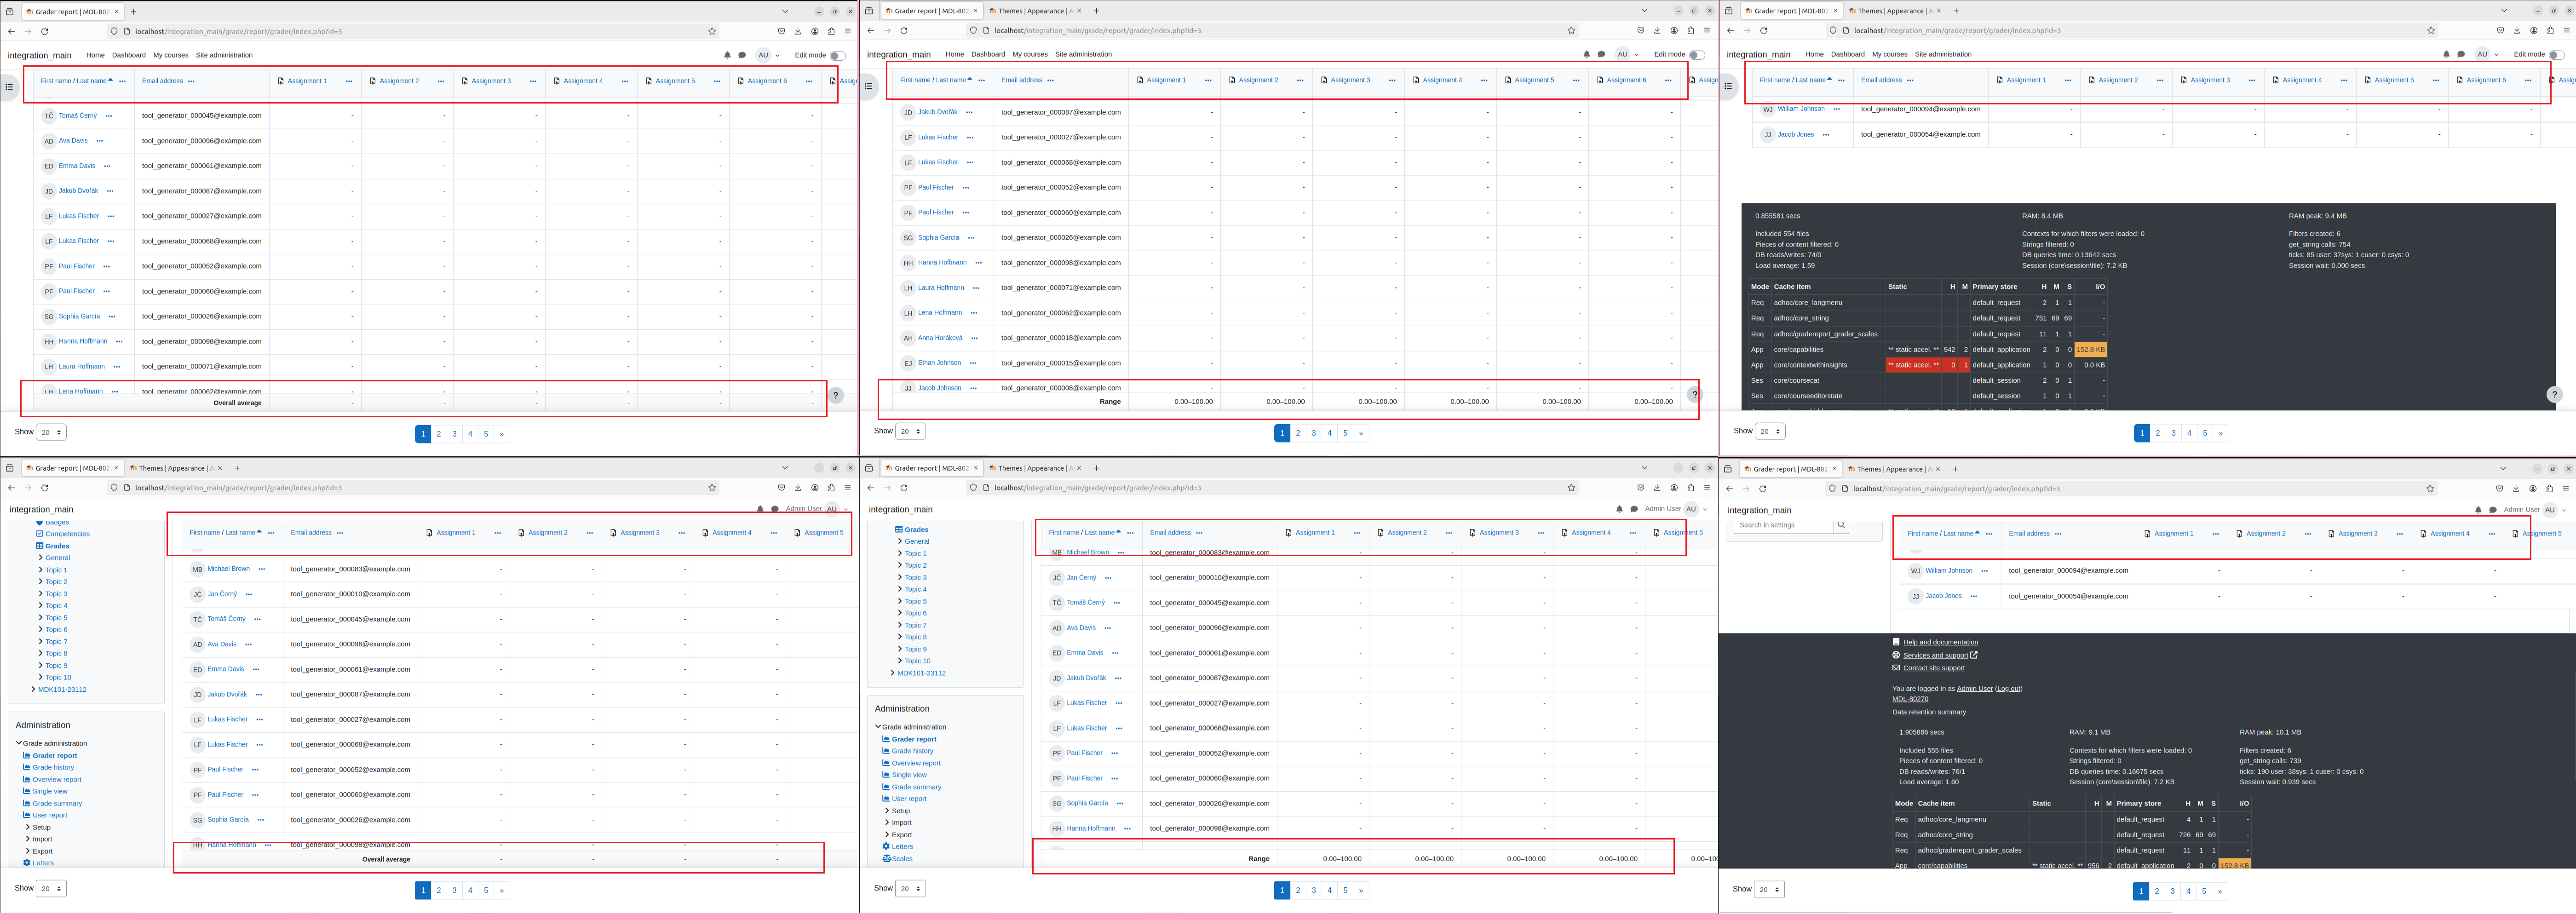Image resolution: width=2576 pixels, height=920 pixels.
Task: Reload the page in the top-left browser window
Action: tap(45, 31)
